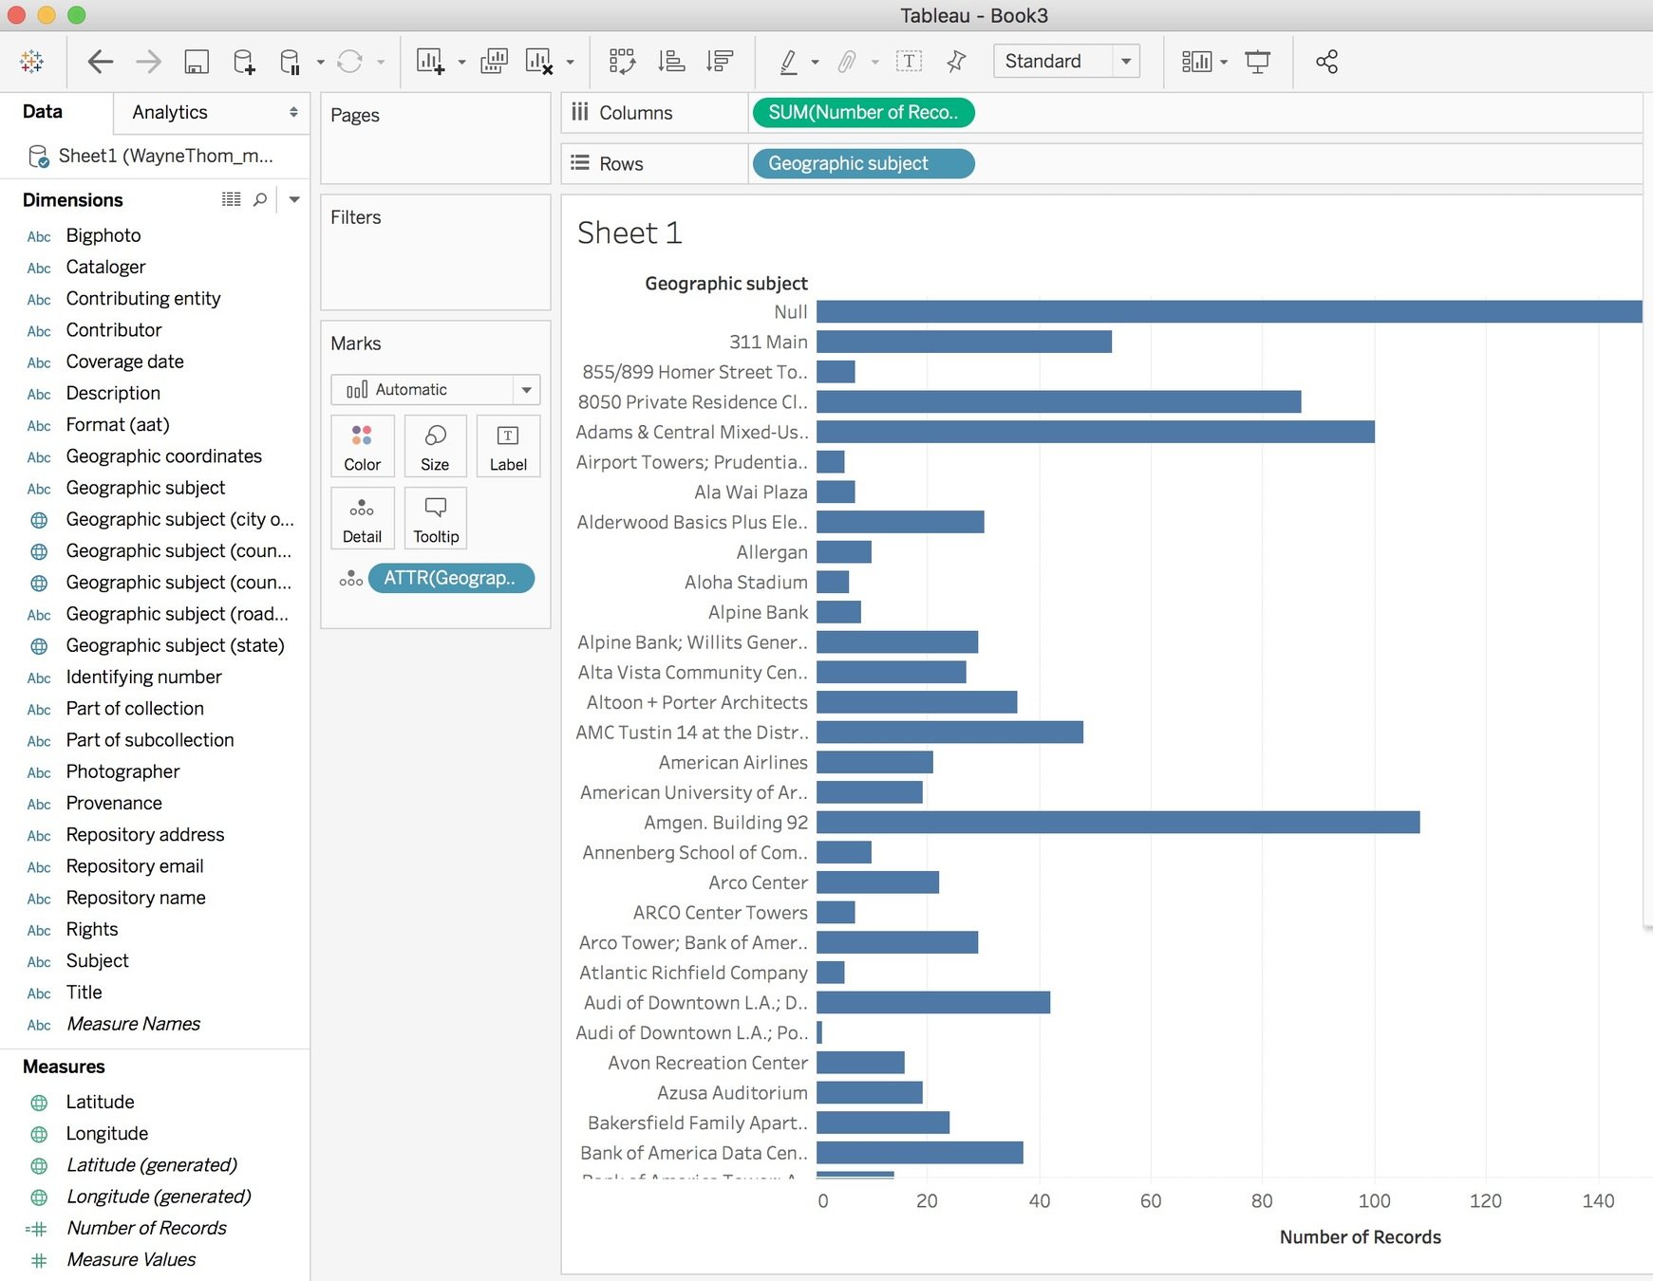1653x1281 pixels.
Task: Open new worksheet dropdown arrow
Action: coord(461,63)
